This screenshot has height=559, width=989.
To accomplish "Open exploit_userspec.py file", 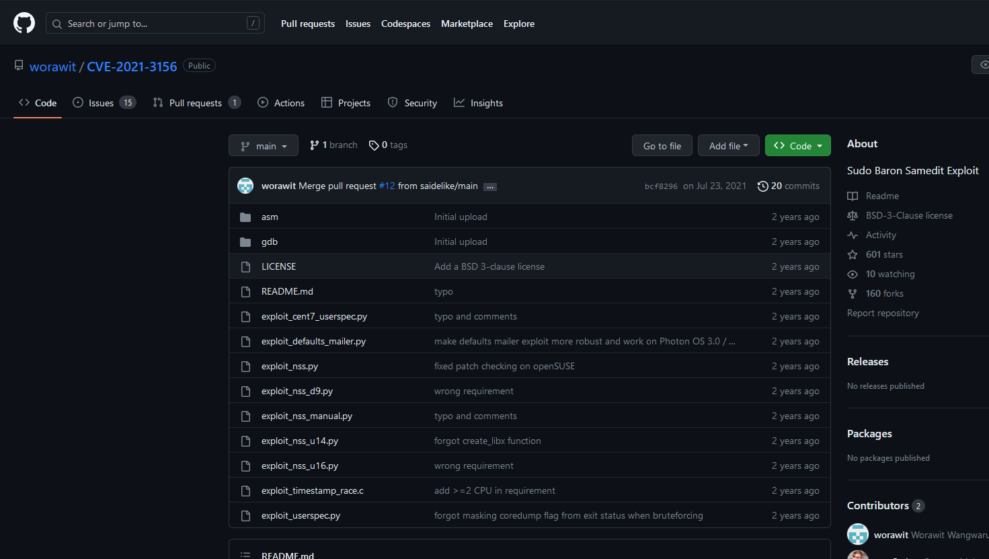I will pyautogui.click(x=301, y=516).
